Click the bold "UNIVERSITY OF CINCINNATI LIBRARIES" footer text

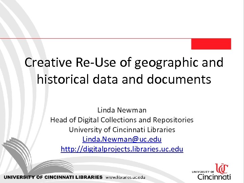(x=53, y=177)
